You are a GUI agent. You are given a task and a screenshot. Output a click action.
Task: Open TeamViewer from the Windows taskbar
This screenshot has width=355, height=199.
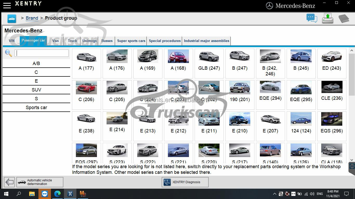(x=45, y=194)
